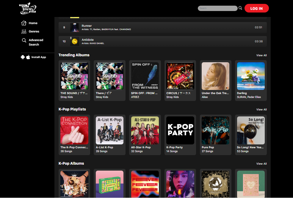View all K-Pop Playlists
The height and width of the screenshot is (198, 293).
pos(261,110)
